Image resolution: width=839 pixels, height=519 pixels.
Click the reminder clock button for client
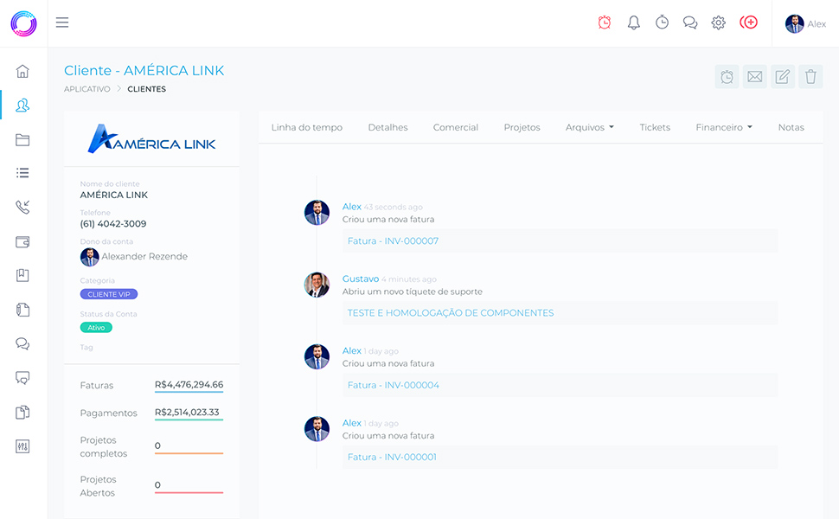727,76
